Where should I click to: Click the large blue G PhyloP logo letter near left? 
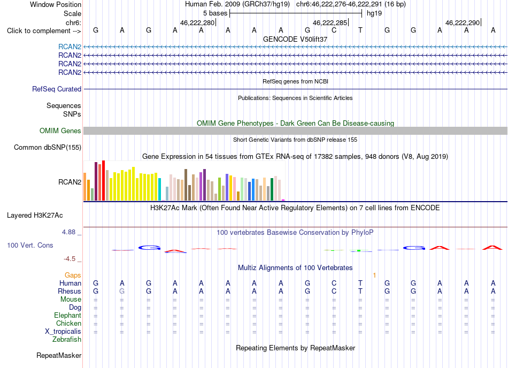point(149,248)
